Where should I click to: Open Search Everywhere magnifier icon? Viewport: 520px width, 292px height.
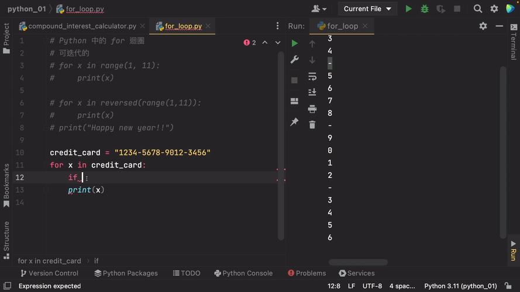pos(477,9)
